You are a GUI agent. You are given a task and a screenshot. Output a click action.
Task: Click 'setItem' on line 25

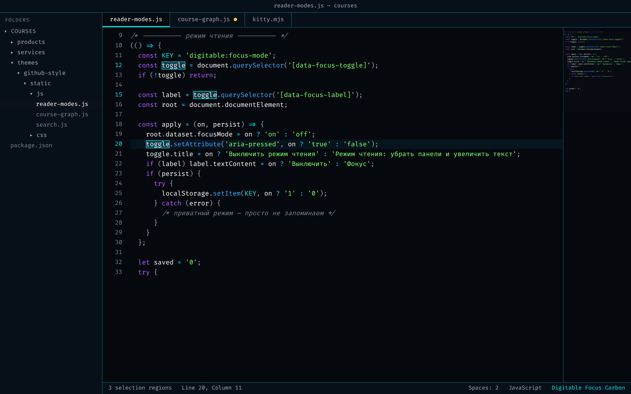click(227, 193)
